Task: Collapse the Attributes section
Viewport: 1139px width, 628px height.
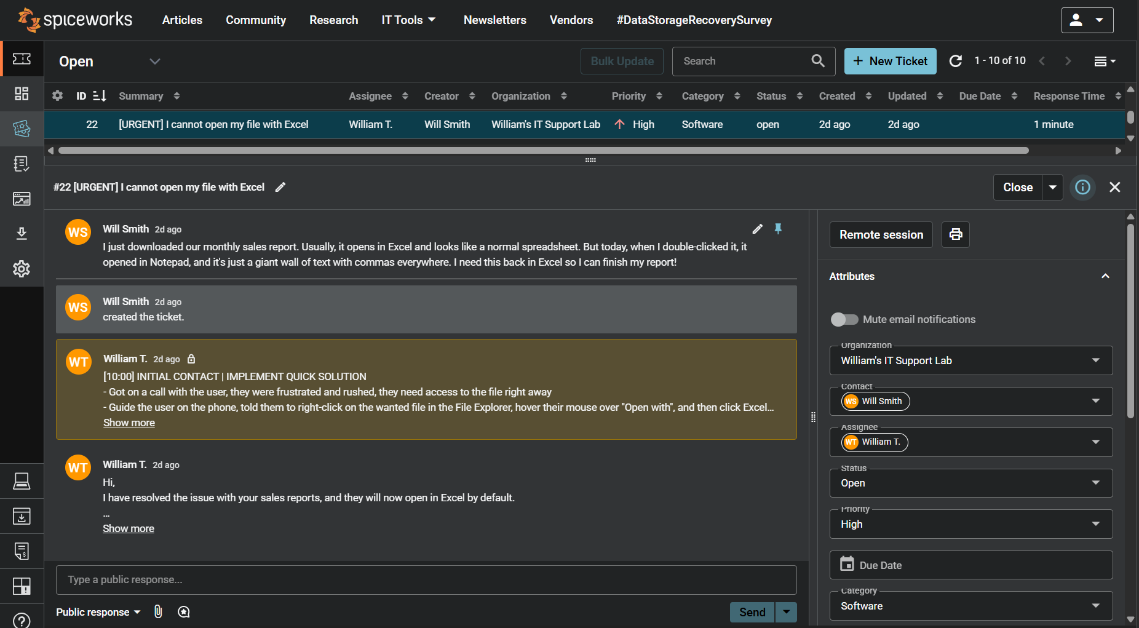Action: click(1105, 276)
